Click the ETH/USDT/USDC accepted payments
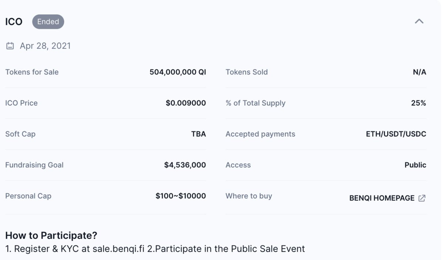The image size is (444, 260). pyautogui.click(x=396, y=134)
